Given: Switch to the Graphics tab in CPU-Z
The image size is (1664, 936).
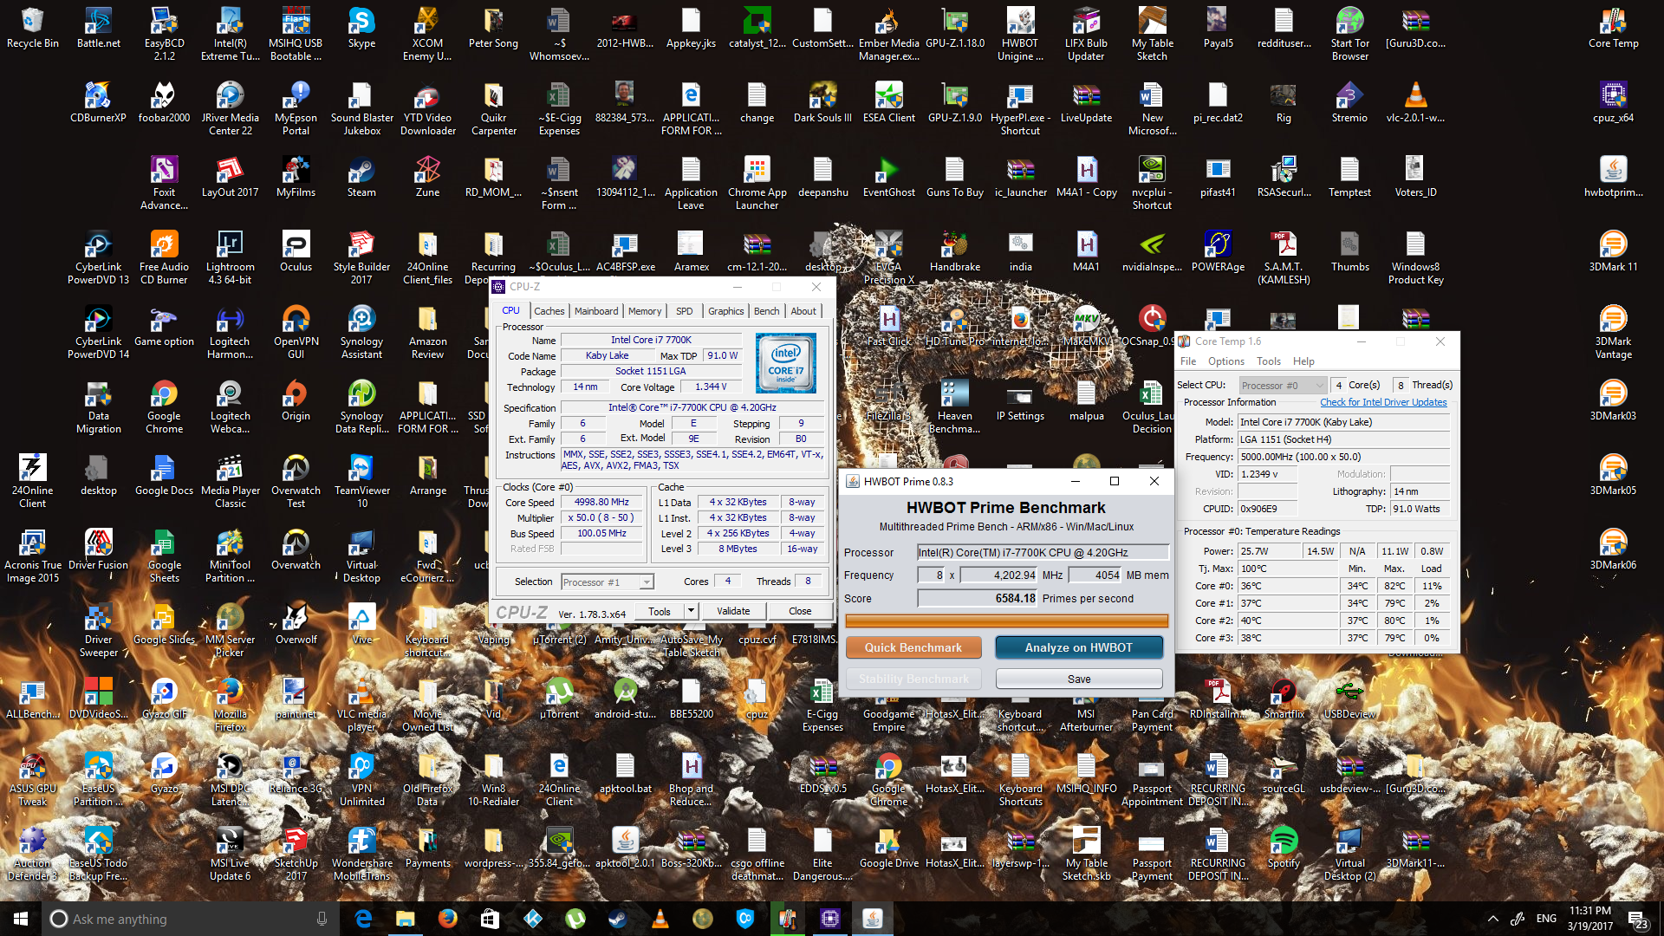Looking at the screenshot, I should 725,311.
